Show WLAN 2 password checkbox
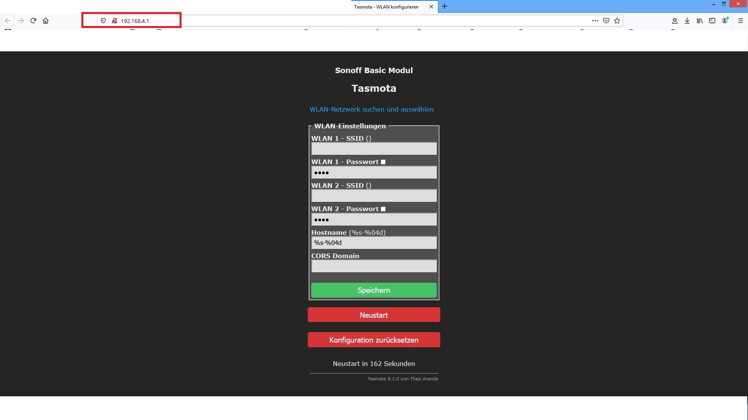This screenshot has height=420, width=748. click(x=383, y=209)
